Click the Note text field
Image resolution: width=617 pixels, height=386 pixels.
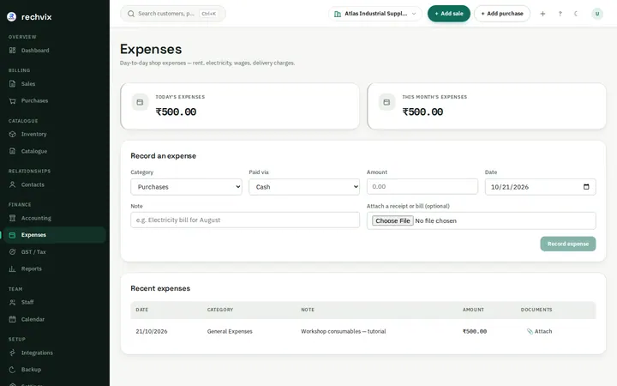pos(245,220)
